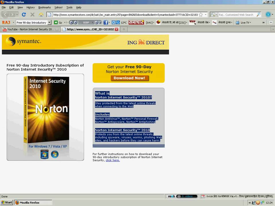Click the browser Forward arrow button
This screenshot has height=206, width=275.
point(12,15)
